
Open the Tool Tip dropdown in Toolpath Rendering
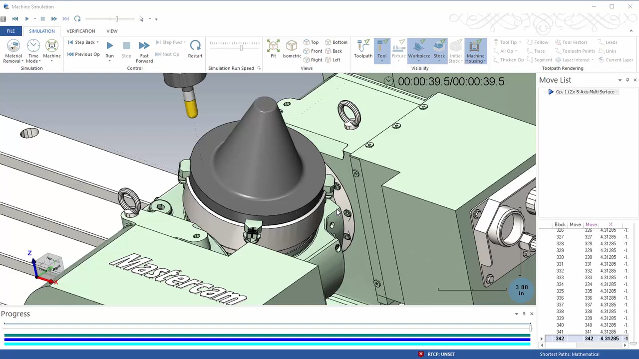(519, 42)
